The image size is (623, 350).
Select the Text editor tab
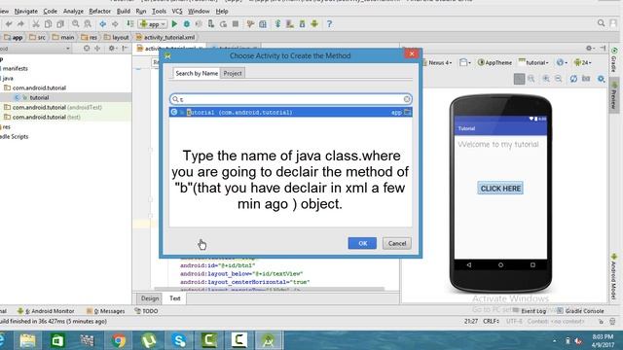pyautogui.click(x=175, y=298)
